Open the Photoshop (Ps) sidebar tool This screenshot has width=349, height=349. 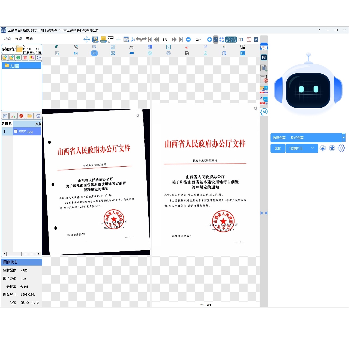point(264,57)
